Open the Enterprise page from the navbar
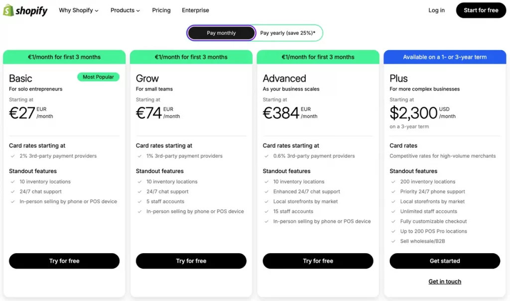This screenshot has width=510, height=301. 195,10
